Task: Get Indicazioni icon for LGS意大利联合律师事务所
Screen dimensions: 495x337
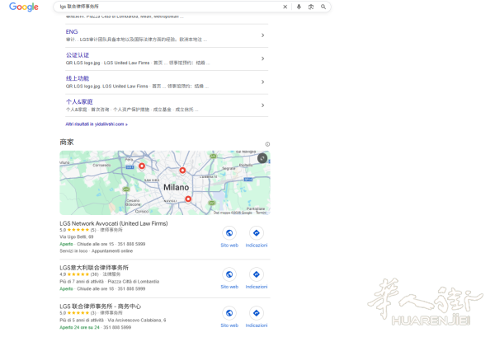Action: pos(257,274)
